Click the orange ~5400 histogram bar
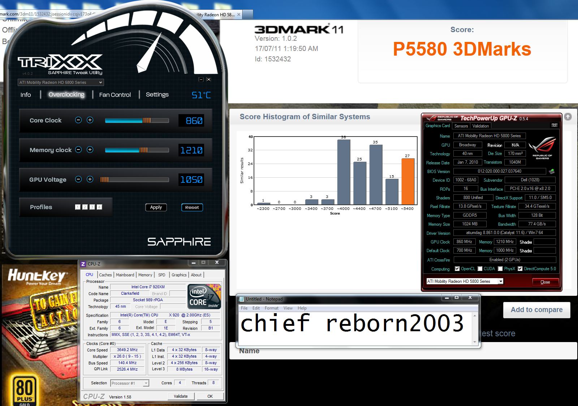Image resolution: width=578 pixels, height=406 pixels. 408,182
